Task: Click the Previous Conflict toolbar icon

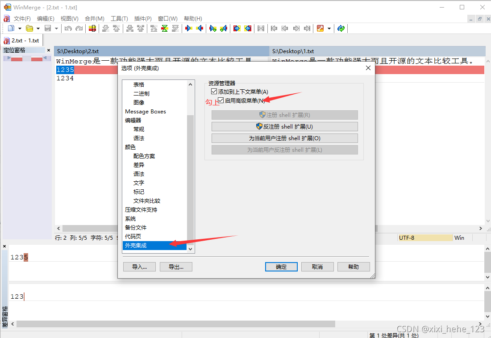Action: tap(141, 29)
